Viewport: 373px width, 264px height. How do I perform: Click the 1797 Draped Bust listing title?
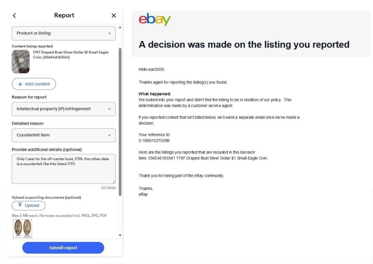point(71,55)
